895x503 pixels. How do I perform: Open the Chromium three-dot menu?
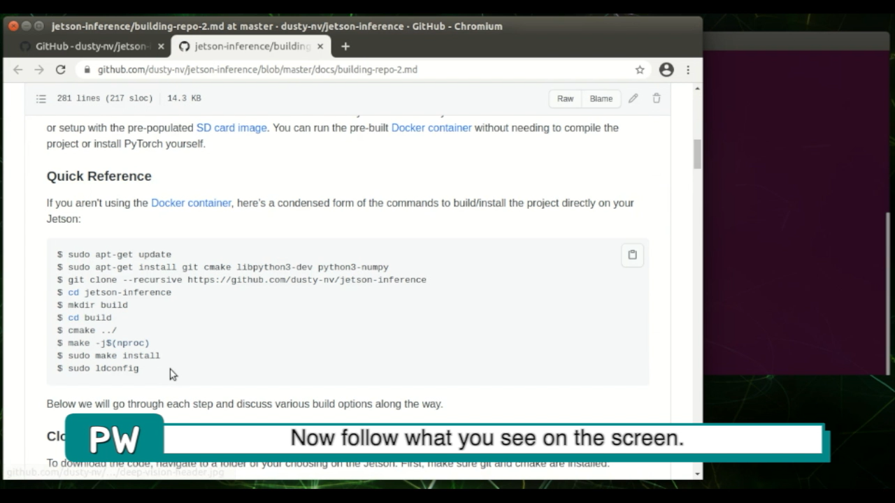(688, 70)
